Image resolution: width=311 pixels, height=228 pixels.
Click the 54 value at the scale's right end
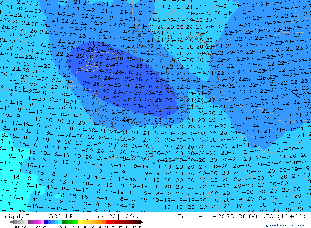click(141, 227)
